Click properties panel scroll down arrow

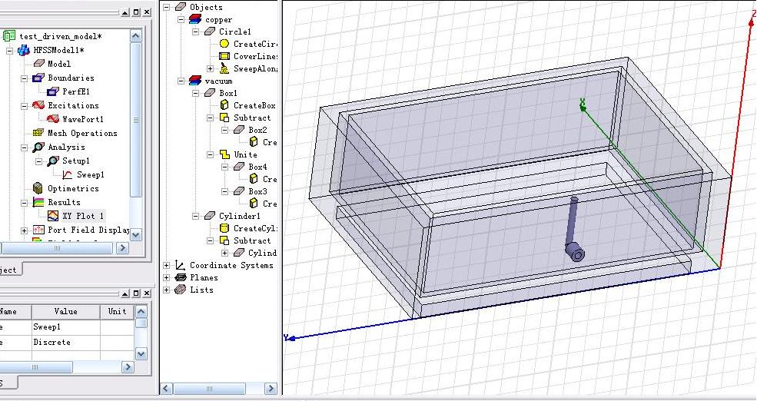(x=141, y=354)
